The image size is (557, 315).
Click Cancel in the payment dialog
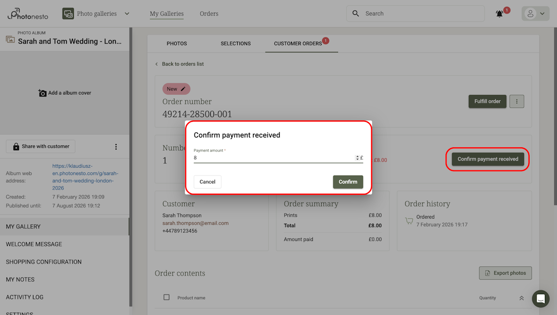tap(207, 182)
